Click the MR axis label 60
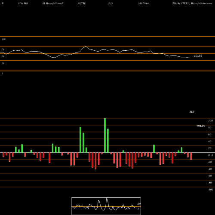Screen dimensions: 215x215 (x=210, y=135)
